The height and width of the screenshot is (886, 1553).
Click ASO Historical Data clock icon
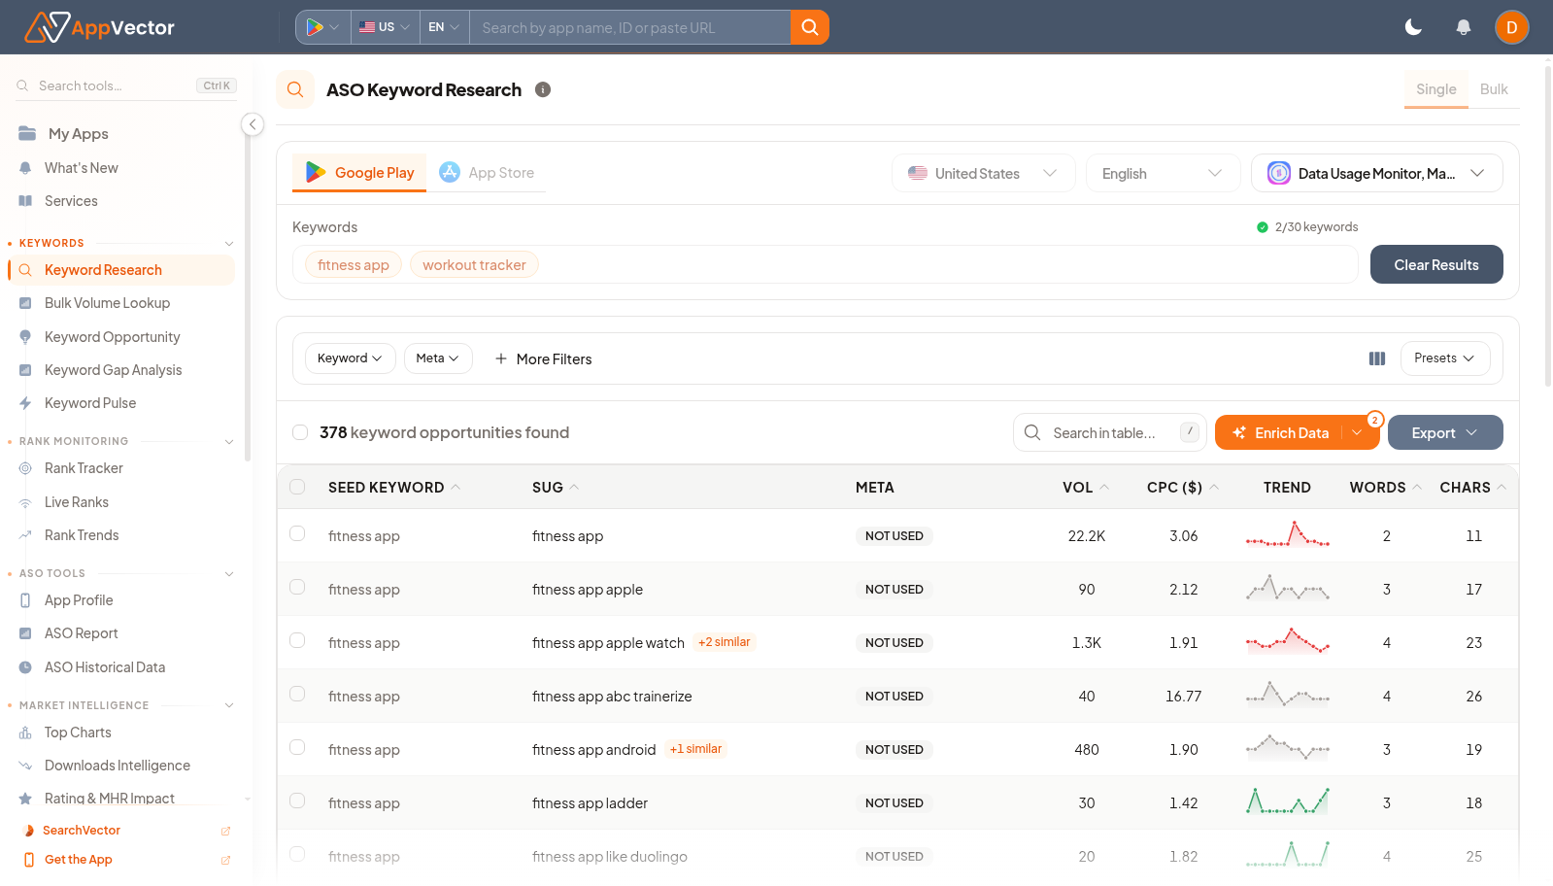pyautogui.click(x=25, y=667)
